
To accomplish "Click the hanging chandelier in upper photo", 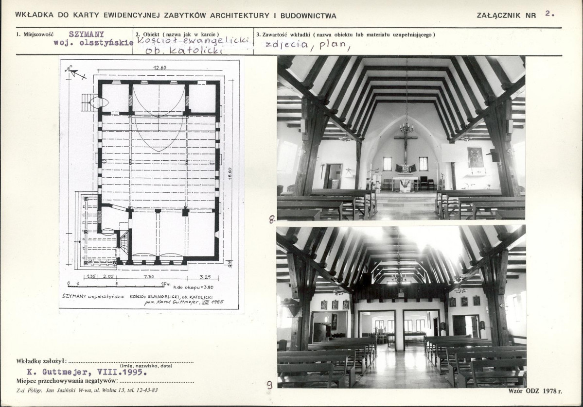I will pos(406,127).
